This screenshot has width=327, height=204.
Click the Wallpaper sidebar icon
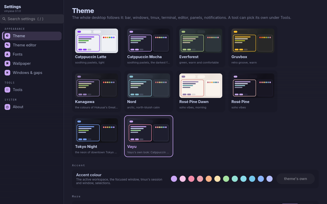[x=7, y=63]
